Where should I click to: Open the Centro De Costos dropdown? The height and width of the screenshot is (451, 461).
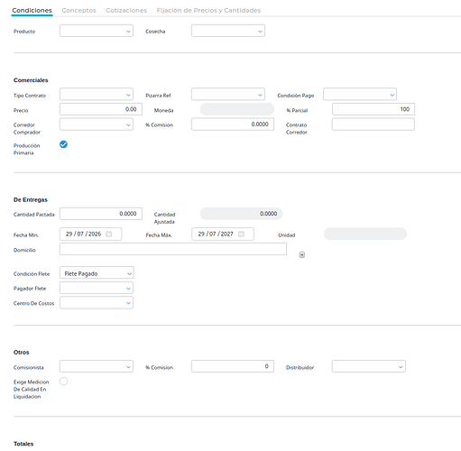[x=97, y=303]
